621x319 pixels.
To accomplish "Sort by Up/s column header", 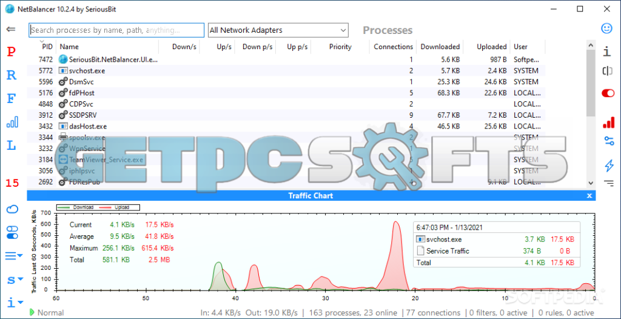I will click(224, 47).
